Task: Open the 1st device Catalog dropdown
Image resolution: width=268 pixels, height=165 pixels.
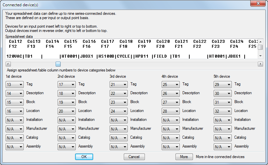Action: [14, 138]
